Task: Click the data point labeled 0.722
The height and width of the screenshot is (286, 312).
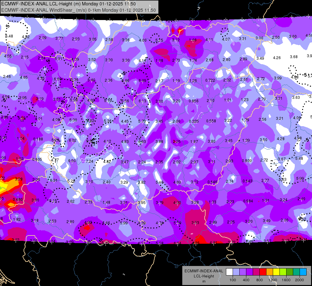Action: (x=210, y=80)
